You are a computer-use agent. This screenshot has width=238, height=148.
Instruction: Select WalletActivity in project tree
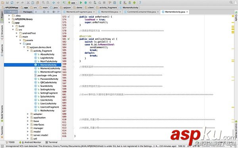[47, 111]
